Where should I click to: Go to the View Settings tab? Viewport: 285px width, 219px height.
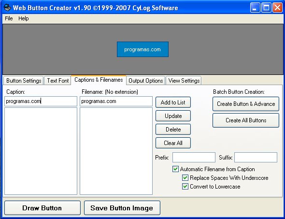pos(184,81)
